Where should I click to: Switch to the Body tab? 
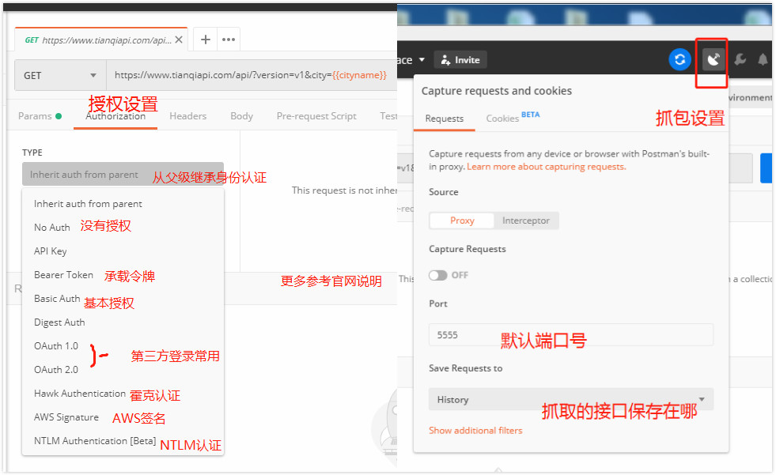(x=241, y=116)
